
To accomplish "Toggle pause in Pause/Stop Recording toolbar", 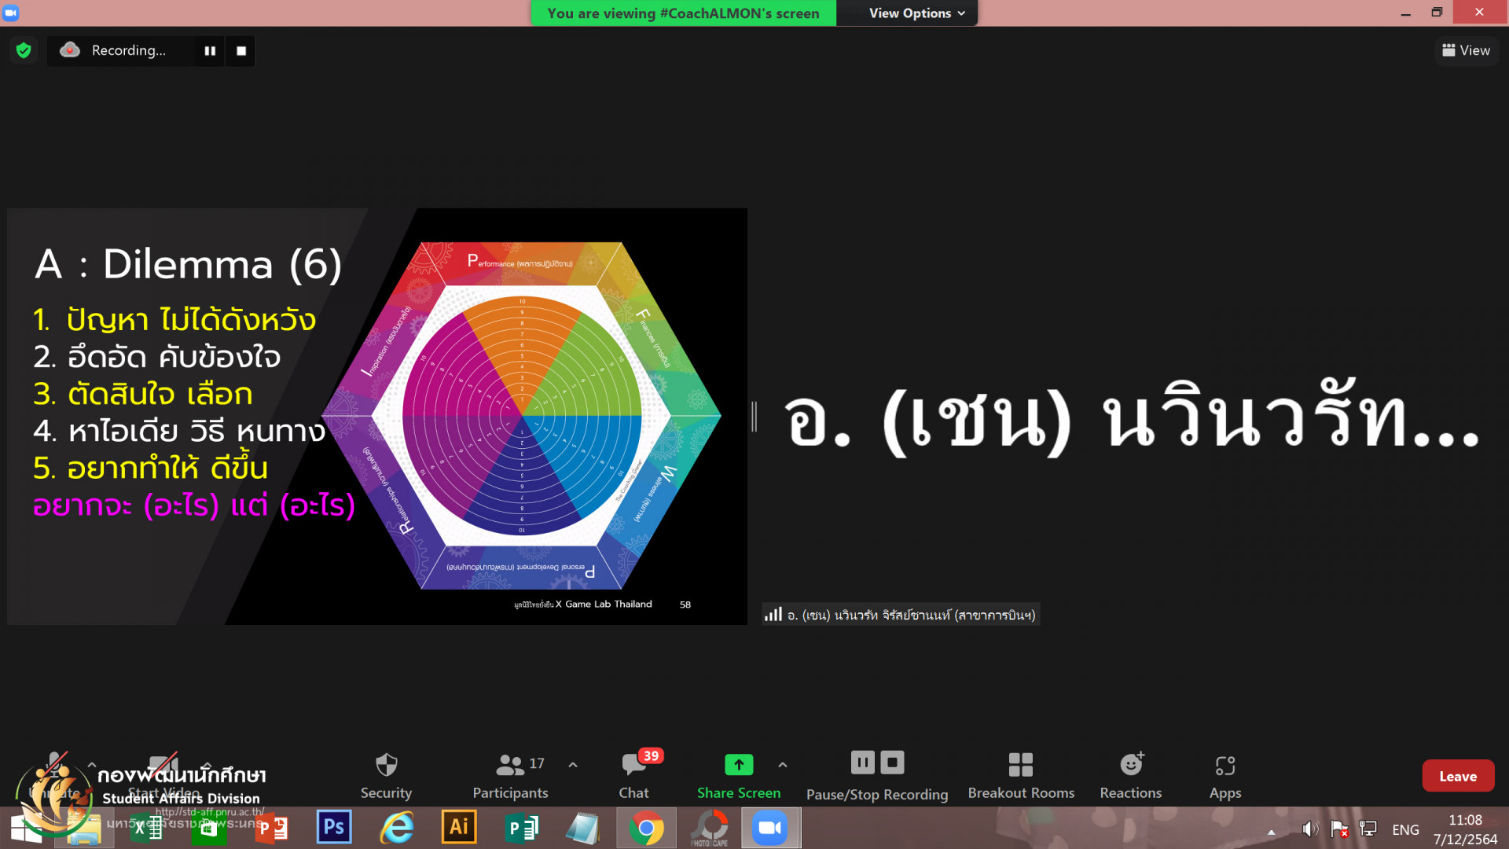I will pos(862,762).
